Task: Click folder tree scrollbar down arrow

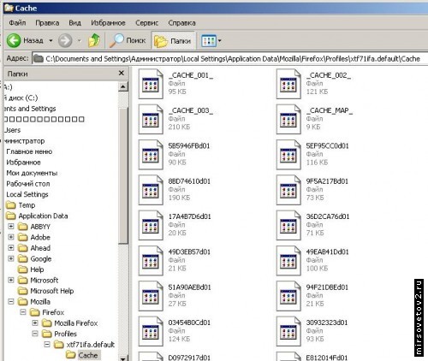Action: click(123, 358)
